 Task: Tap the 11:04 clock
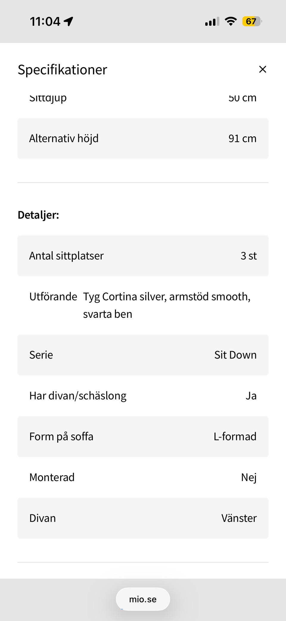point(45,21)
